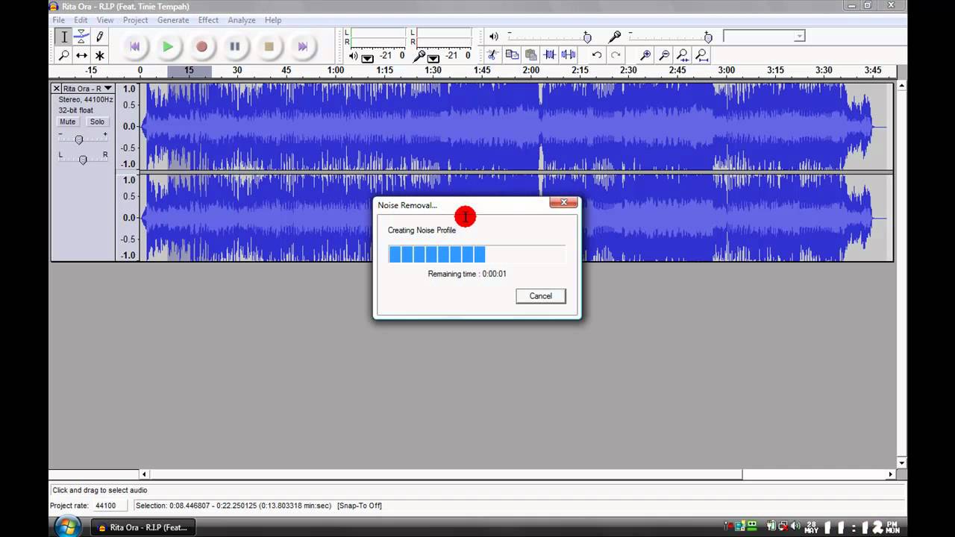Click the taskbar volume tray icon
955x537 pixels.
pos(795,527)
